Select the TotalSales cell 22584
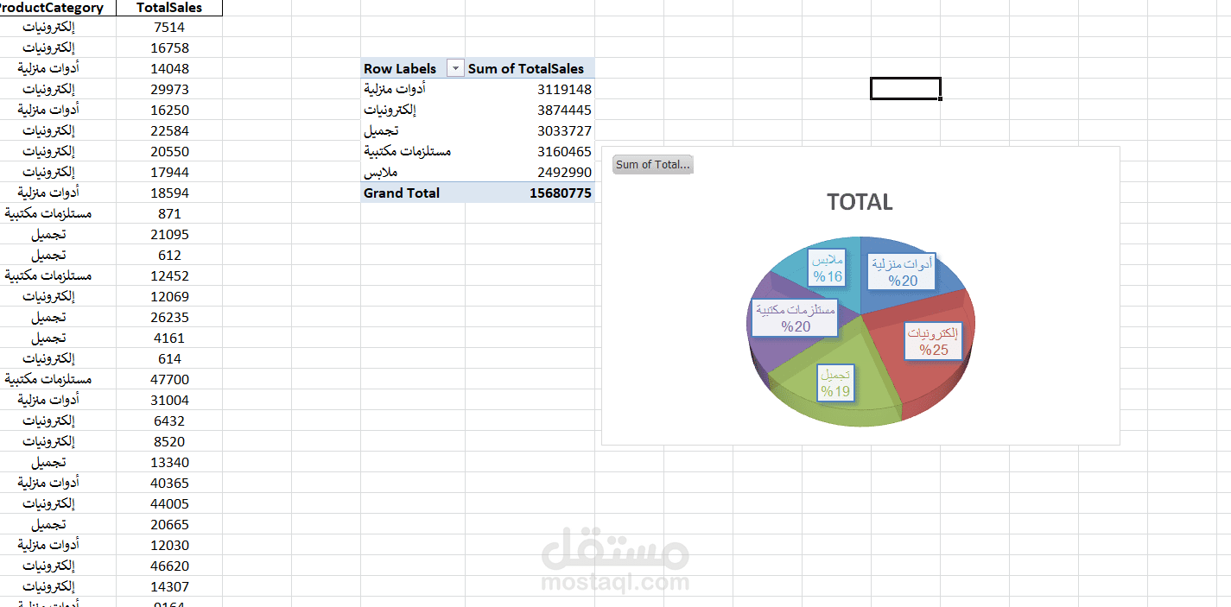 [x=169, y=130]
